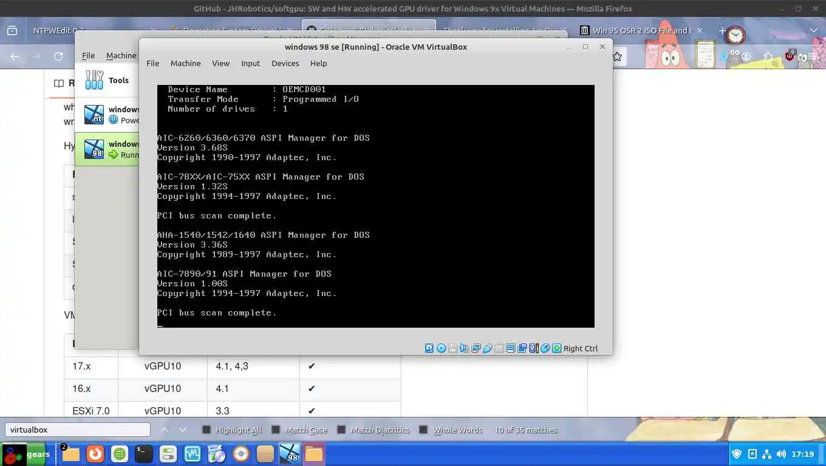Click the audio speaker icon in VM status bar
This screenshot has height=466, width=826.
pyautogui.click(x=465, y=348)
